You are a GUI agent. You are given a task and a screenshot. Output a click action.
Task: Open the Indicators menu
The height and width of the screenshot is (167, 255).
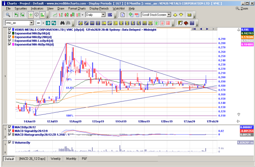tap(37, 8)
